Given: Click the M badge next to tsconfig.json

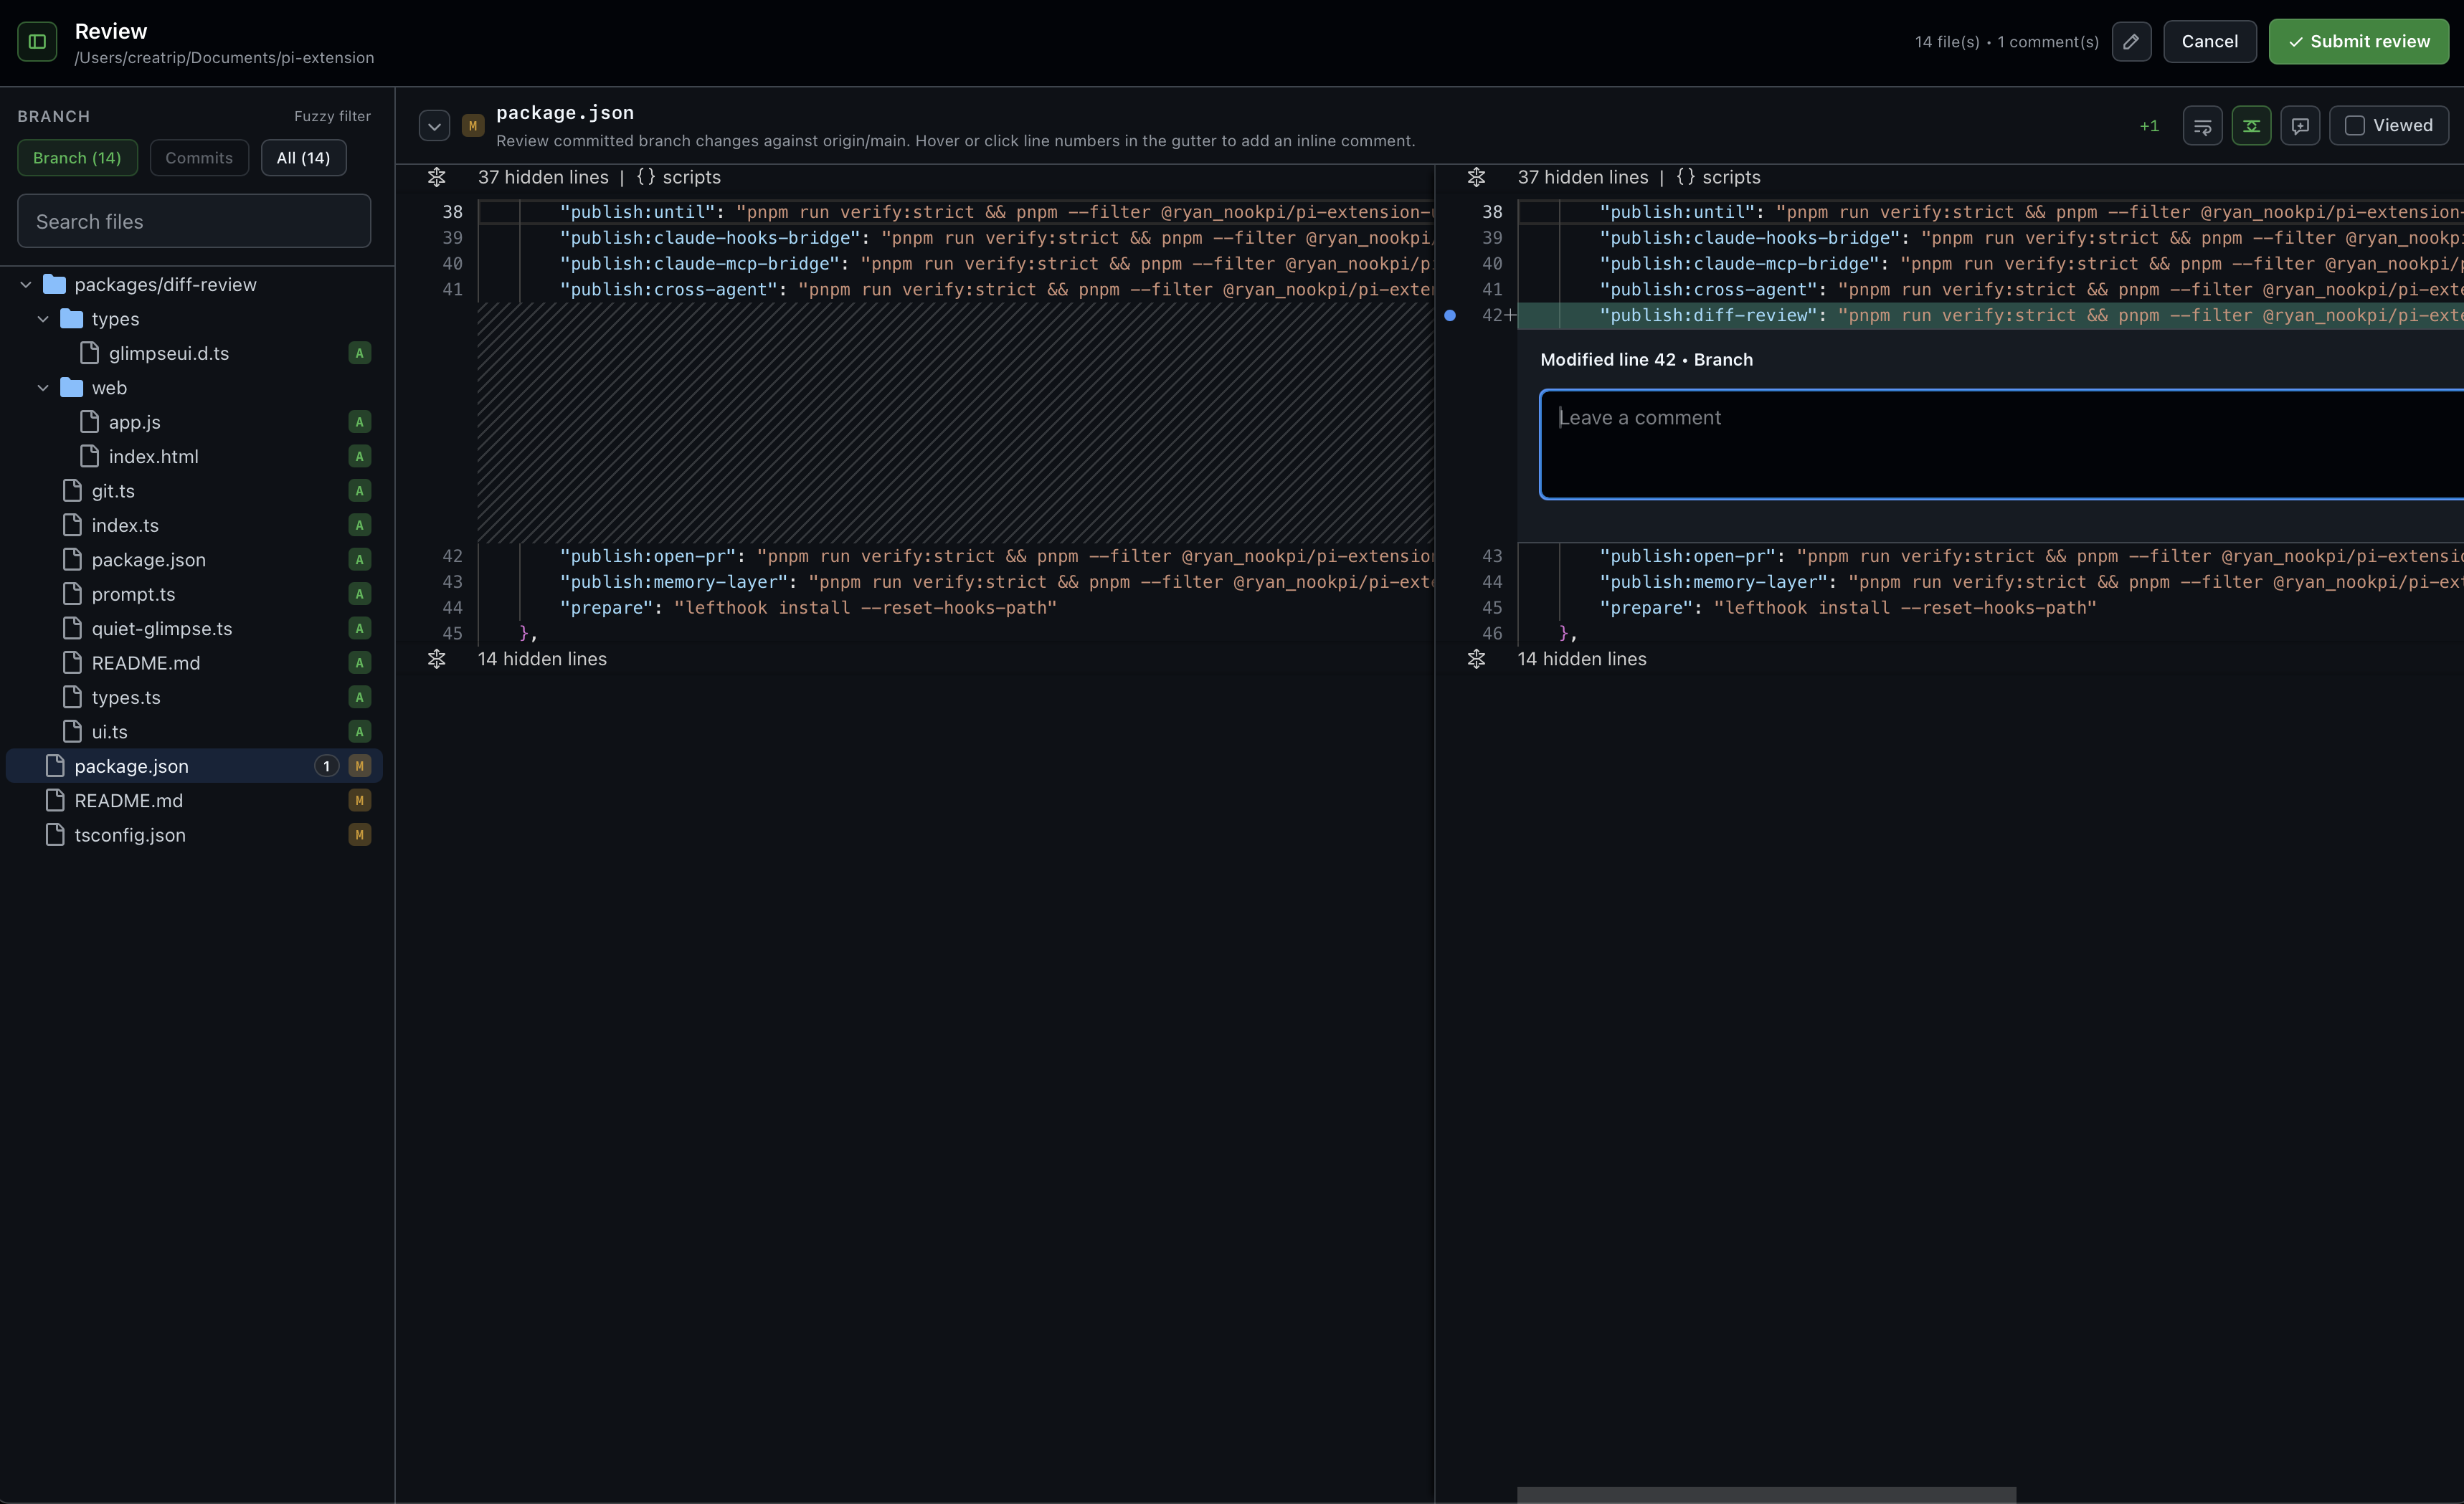Looking at the screenshot, I should coord(360,835).
